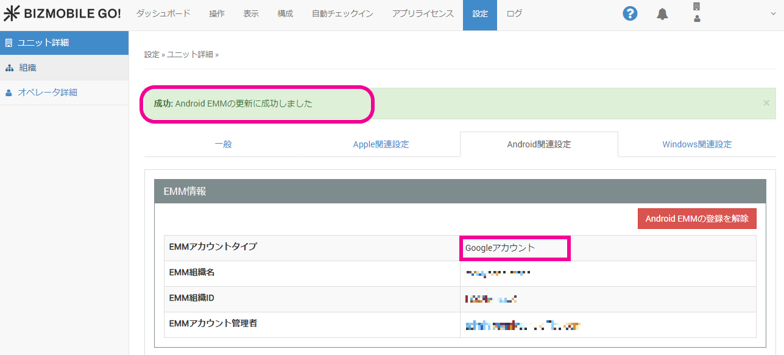Click the BizMobile Go! logo
784x355 pixels.
tap(62, 14)
